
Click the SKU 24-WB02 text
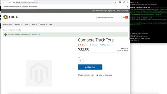point(122,51)
